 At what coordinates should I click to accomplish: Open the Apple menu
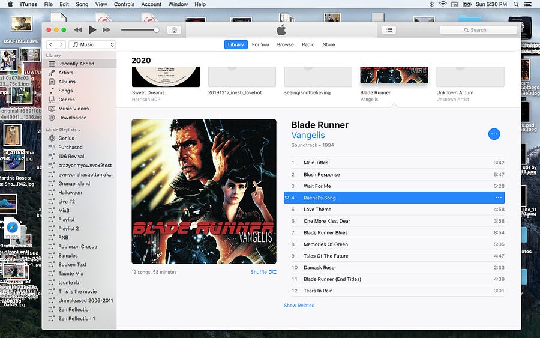(10, 4)
